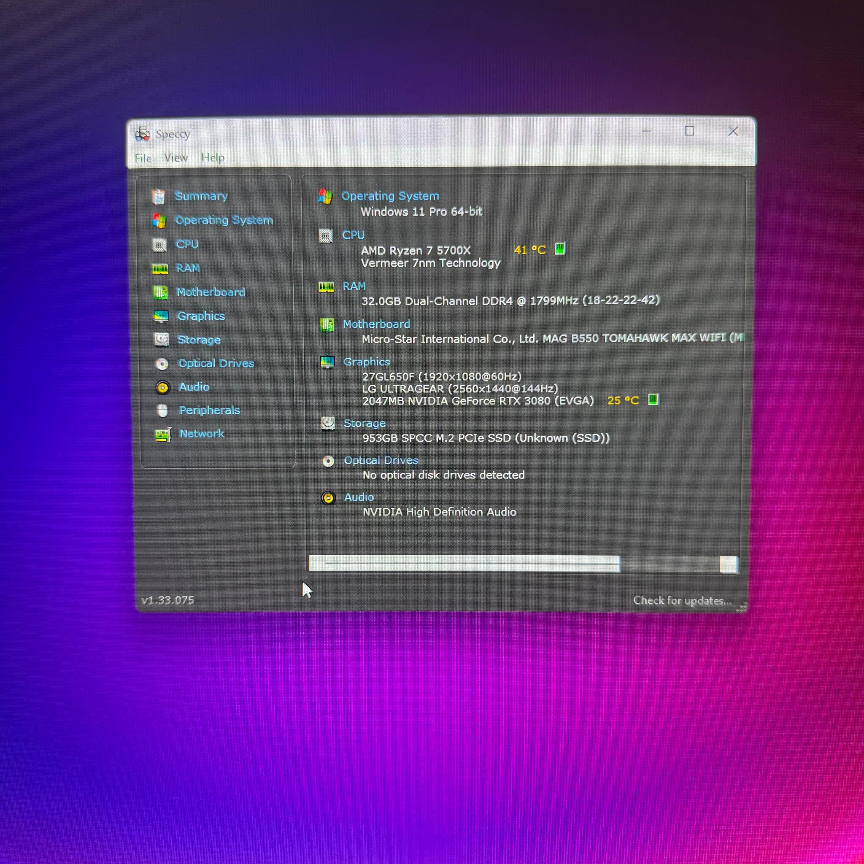Click the Graphics monitor icon in sidebar
Screen dimensions: 864x864
pyautogui.click(x=161, y=316)
